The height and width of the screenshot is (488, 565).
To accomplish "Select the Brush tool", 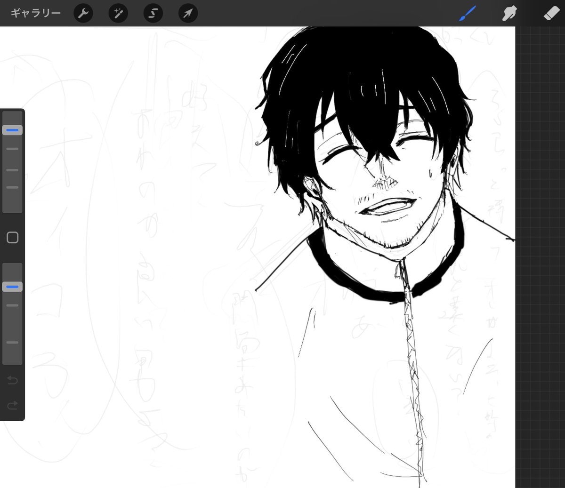I will coord(468,13).
